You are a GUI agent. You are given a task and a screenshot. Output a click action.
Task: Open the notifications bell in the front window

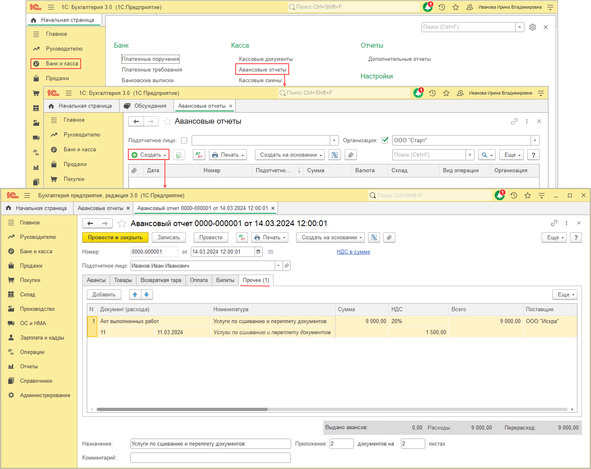coord(500,195)
